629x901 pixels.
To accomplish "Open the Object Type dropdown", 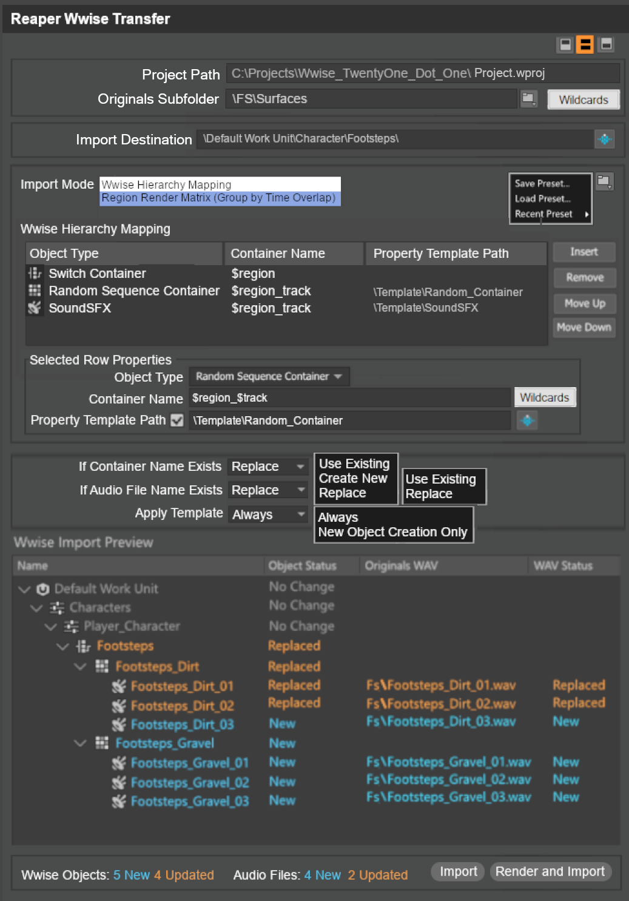I will 269,377.
